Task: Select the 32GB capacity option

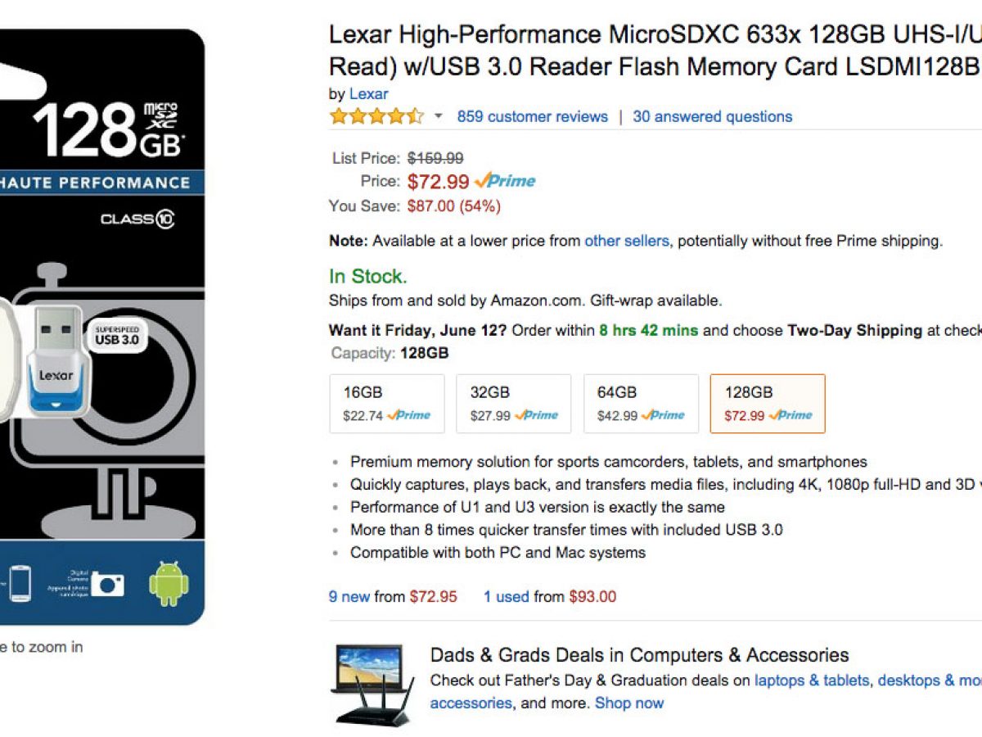Action: [x=514, y=403]
